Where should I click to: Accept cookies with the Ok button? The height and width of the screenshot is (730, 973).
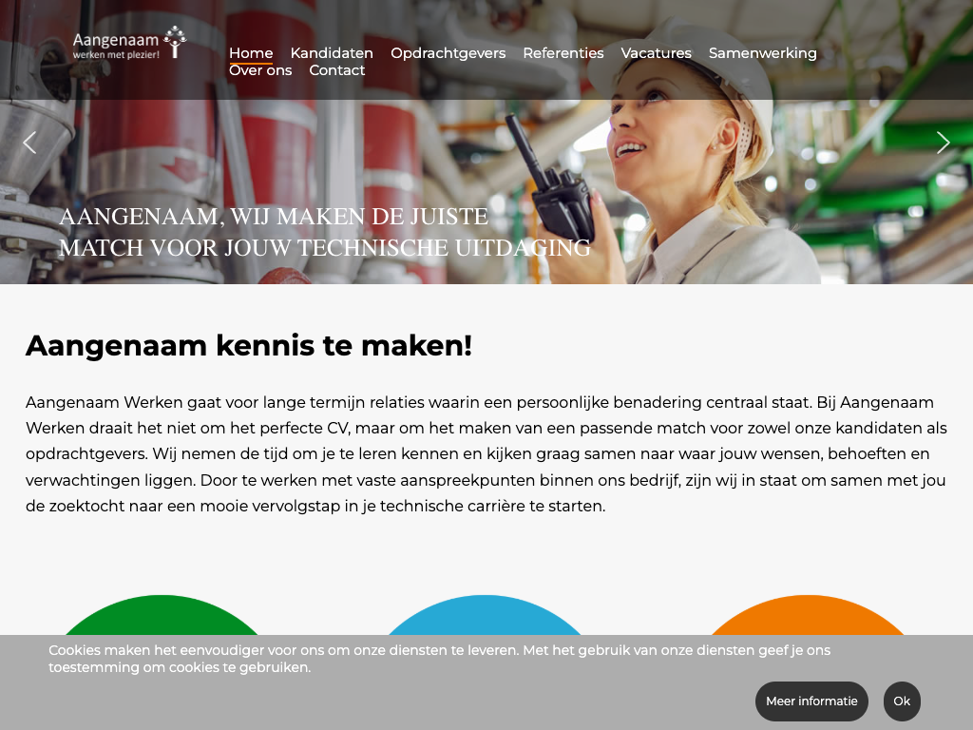pyautogui.click(x=902, y=701)
